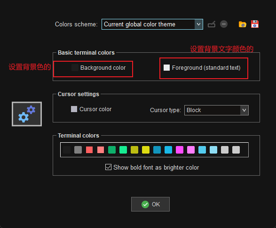Click the Current global color theme text
Screen dimensions: 276x228
pos(140,24)
